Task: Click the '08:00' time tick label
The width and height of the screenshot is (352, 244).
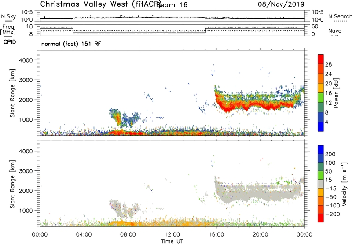Action: [128, 235]
